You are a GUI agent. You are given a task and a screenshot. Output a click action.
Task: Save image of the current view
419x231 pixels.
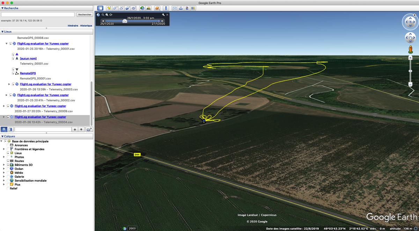[187, 8]
